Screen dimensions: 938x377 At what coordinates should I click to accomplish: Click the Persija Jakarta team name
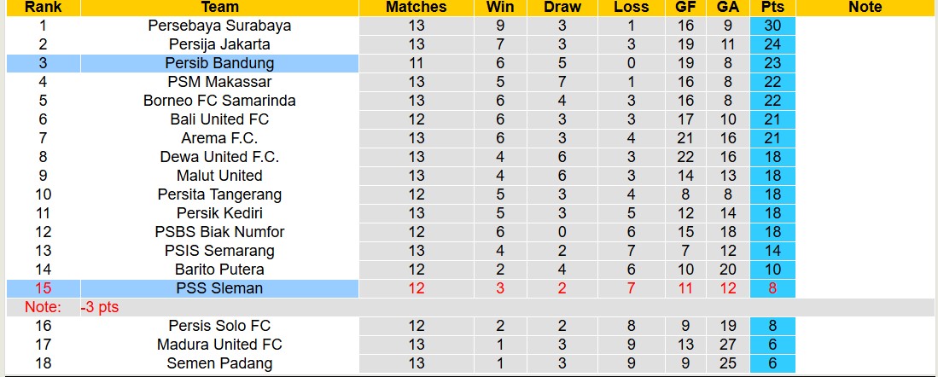[x=219, y=44]
